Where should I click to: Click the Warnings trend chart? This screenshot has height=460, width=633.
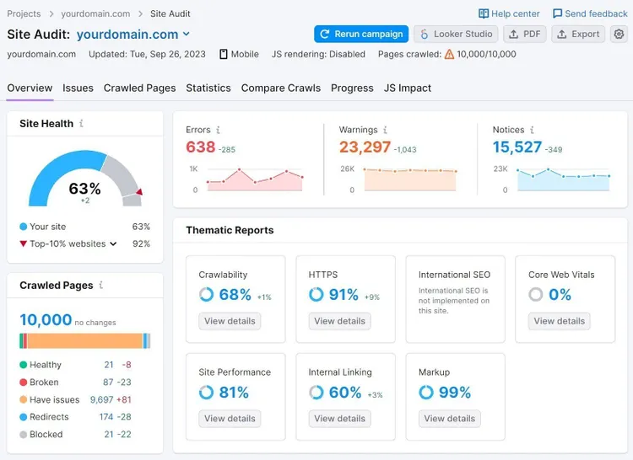click(x=410, y=179)
